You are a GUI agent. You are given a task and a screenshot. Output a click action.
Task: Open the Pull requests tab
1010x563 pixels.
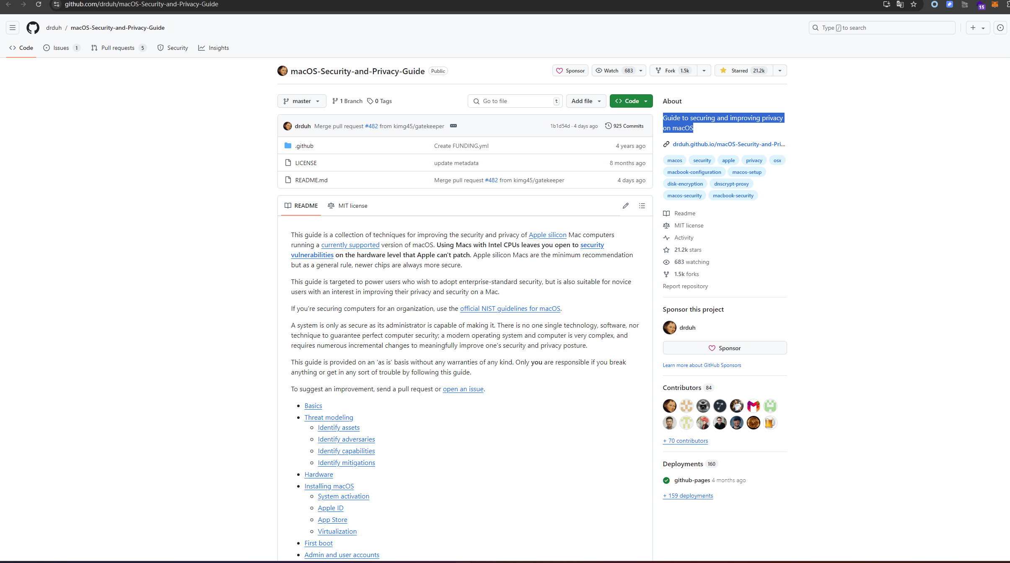[x=119, y=48]
